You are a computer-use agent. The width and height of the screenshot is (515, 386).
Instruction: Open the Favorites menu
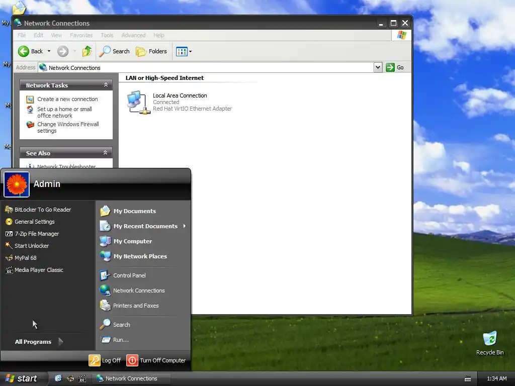pos(81,35)
